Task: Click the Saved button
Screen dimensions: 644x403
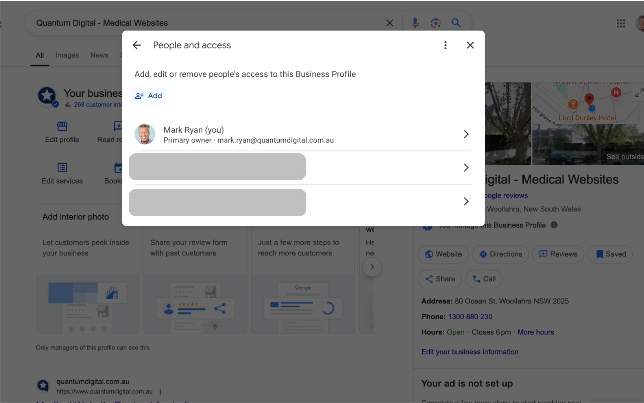Action: (x=610, y=254)
